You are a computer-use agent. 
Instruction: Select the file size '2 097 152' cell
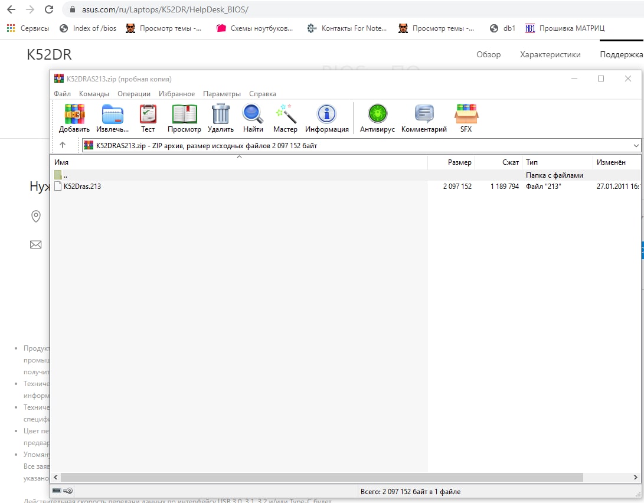click(x=457, y=187)
